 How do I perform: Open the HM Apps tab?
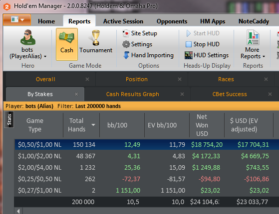tap(213, 21)
